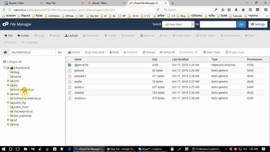Sort by the Size column header
The image size is (270, 152).
155,59
